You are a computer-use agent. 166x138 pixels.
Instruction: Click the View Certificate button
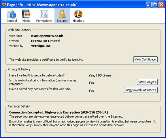(145, 59)
